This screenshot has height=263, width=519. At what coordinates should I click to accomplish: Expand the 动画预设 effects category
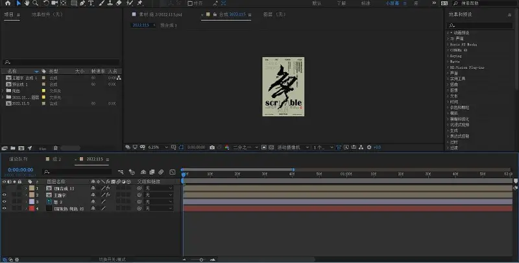pos(448,32)
